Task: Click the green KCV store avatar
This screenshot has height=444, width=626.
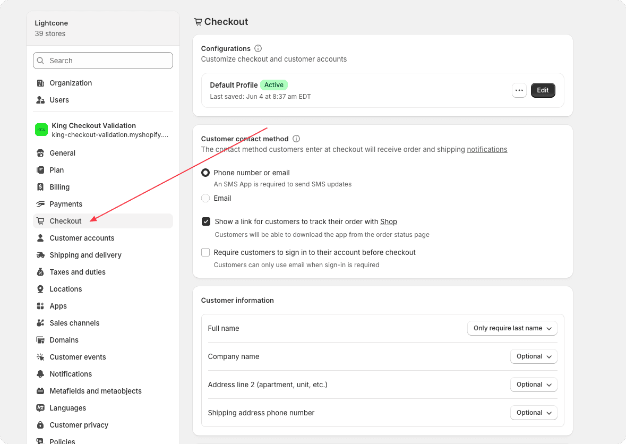Action: coord(41,130)
